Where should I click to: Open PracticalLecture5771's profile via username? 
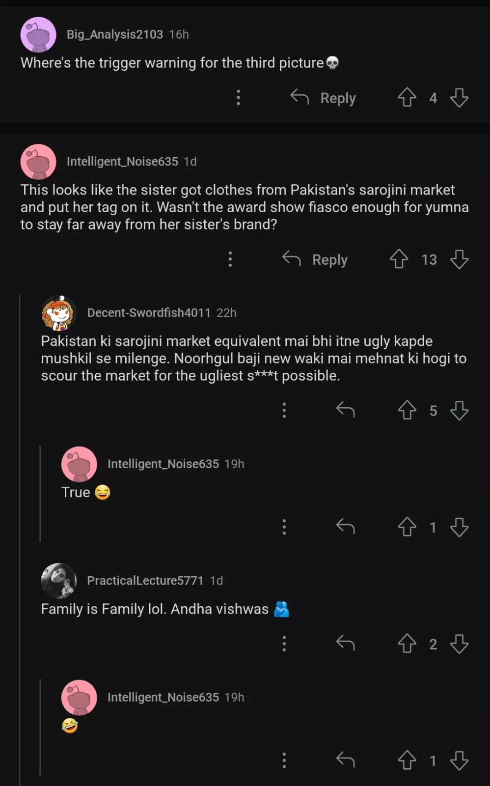coord(145,581)
